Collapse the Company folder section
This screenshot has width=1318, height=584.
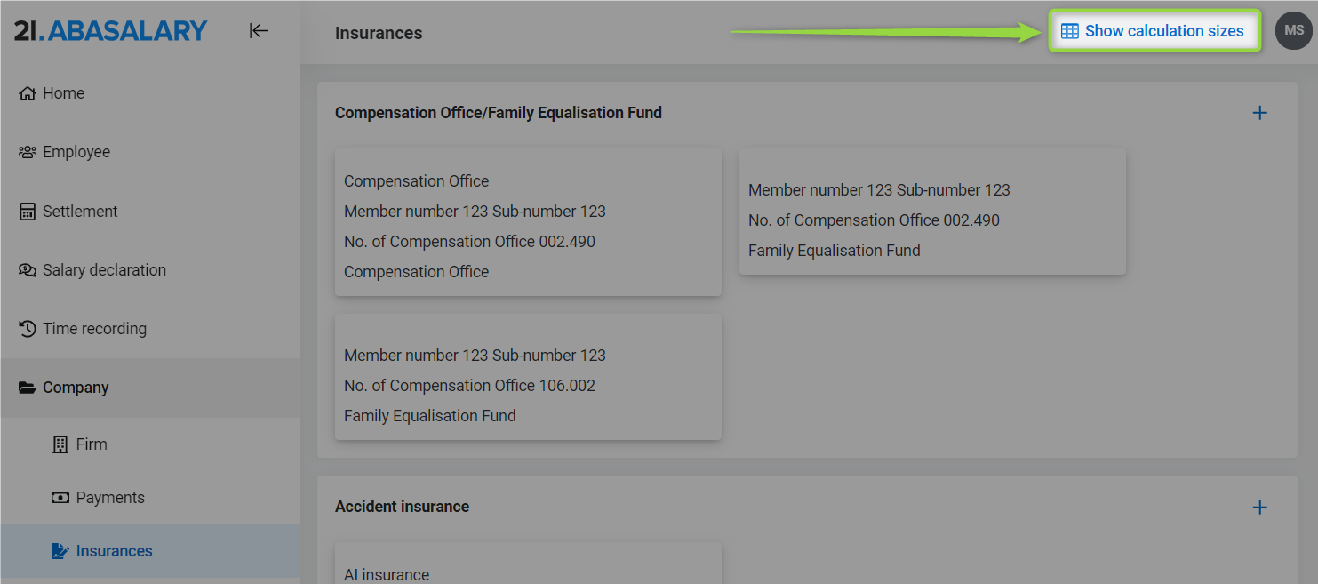pos(76,388)
